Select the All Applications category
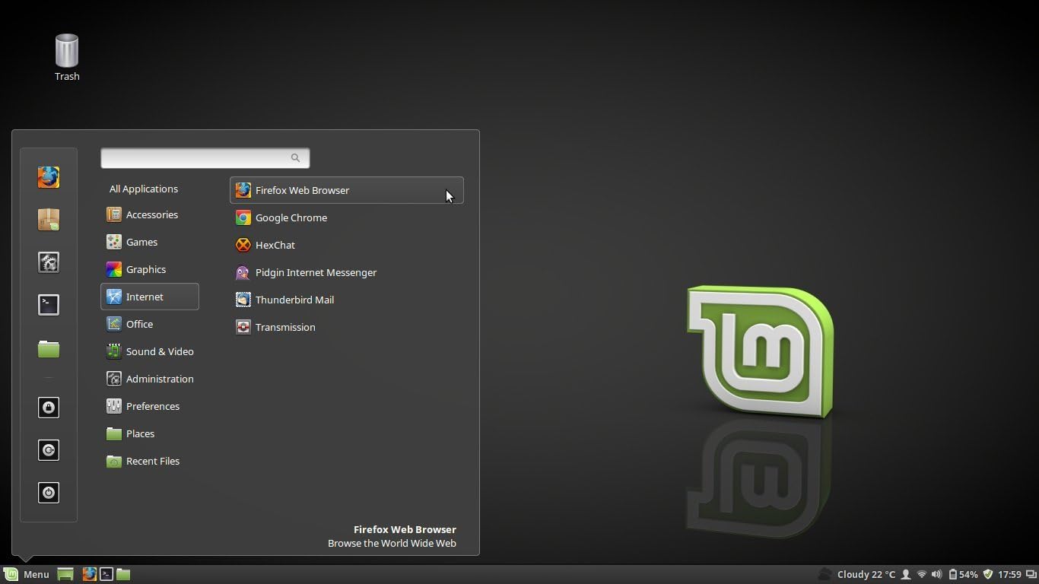 pos(144,189)
